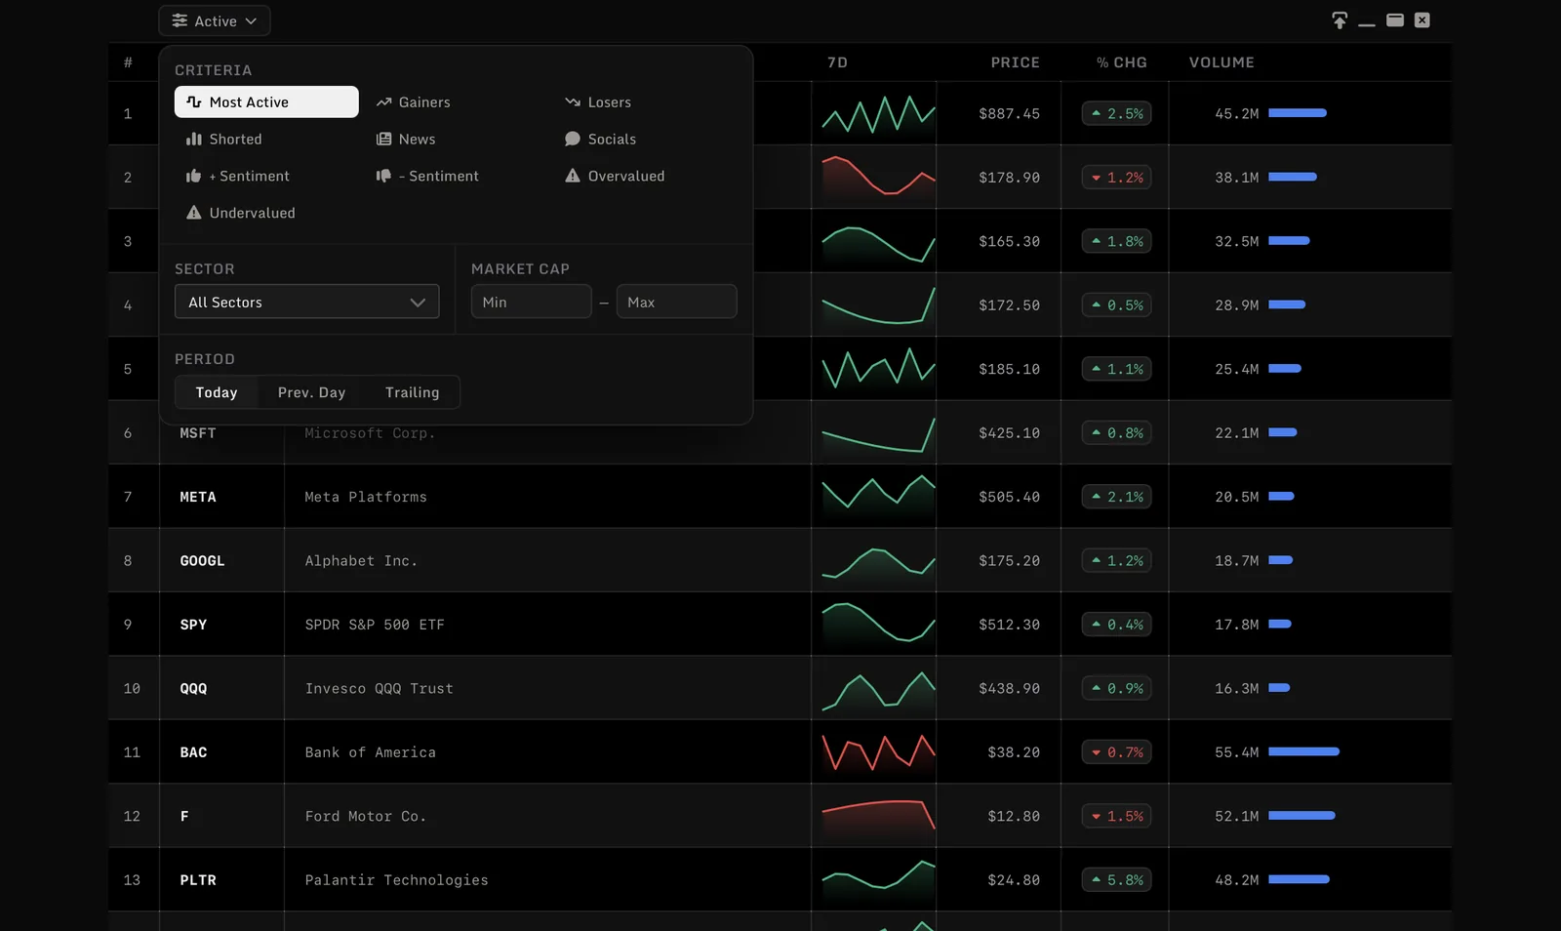Select the News criteria

406,140
